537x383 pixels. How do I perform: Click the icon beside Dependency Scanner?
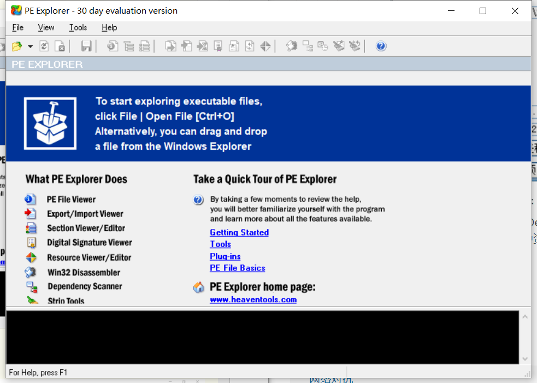tap(32, 287)
